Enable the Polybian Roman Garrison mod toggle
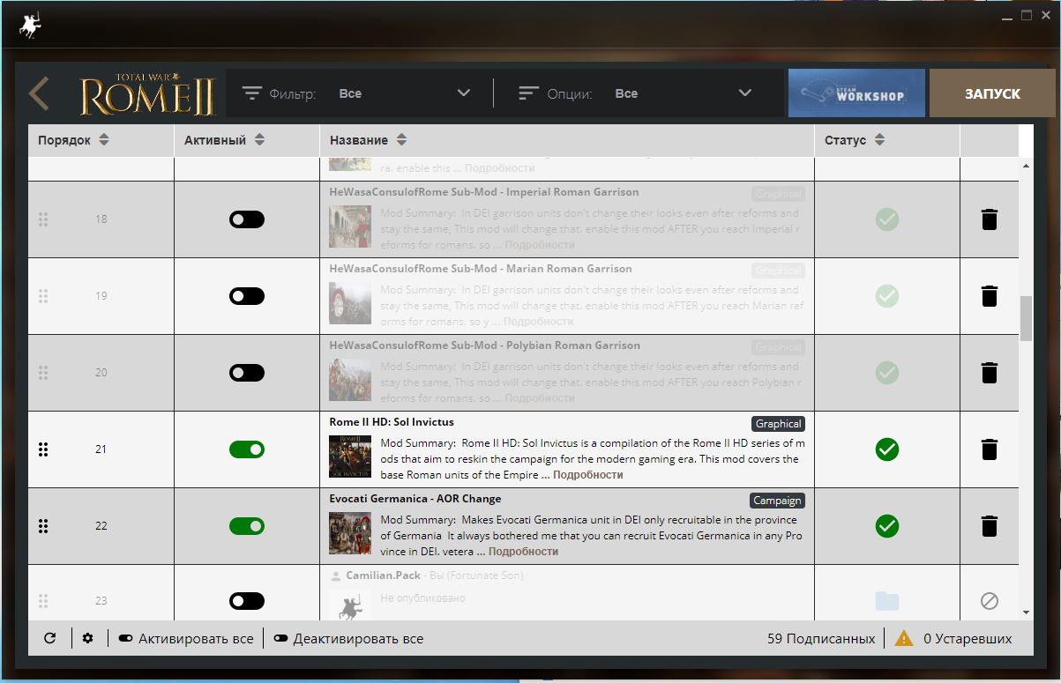Viewport: 1061px width, 683px height. click(x=247, y=373)
